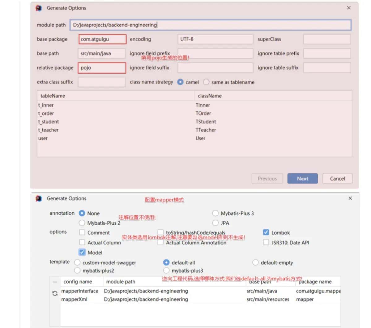Uncheck the Lombok option
The width and height of the screenshot is (371, 328).
click(266, 232)
